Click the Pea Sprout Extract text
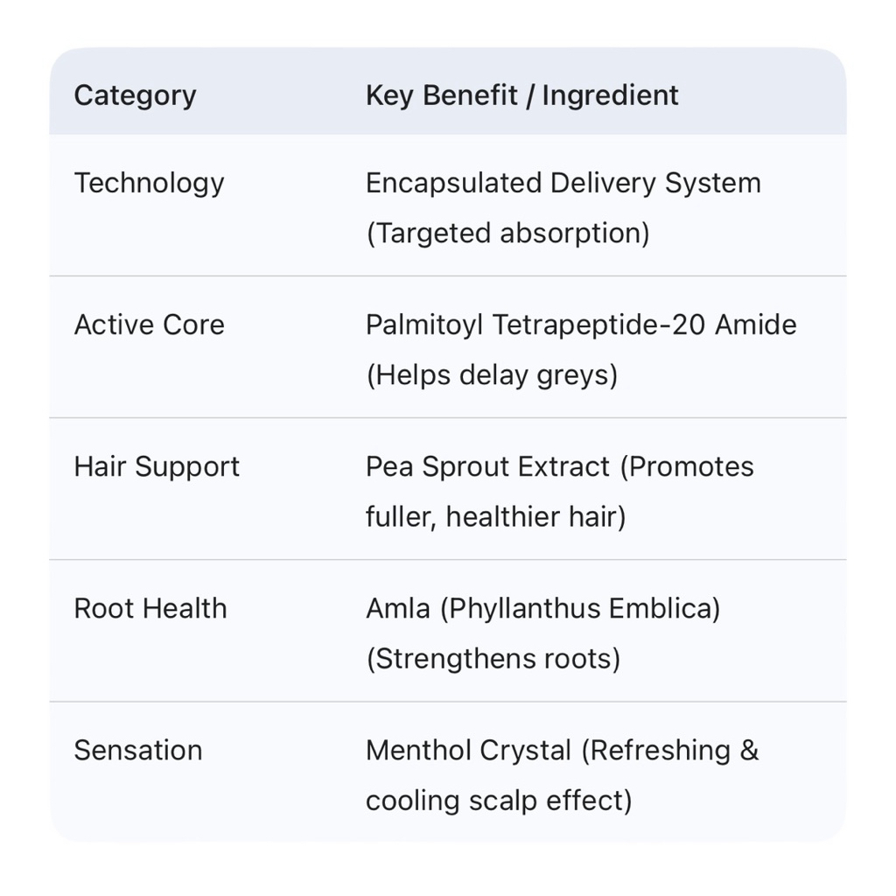The height and width of the screenshot is (896, 896). point(487,466)
